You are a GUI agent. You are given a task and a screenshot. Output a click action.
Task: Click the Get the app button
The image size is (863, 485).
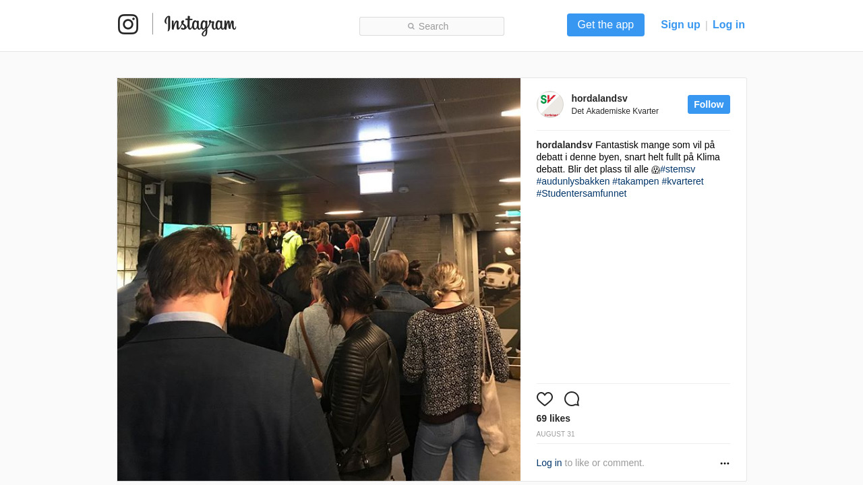point(605,25)
